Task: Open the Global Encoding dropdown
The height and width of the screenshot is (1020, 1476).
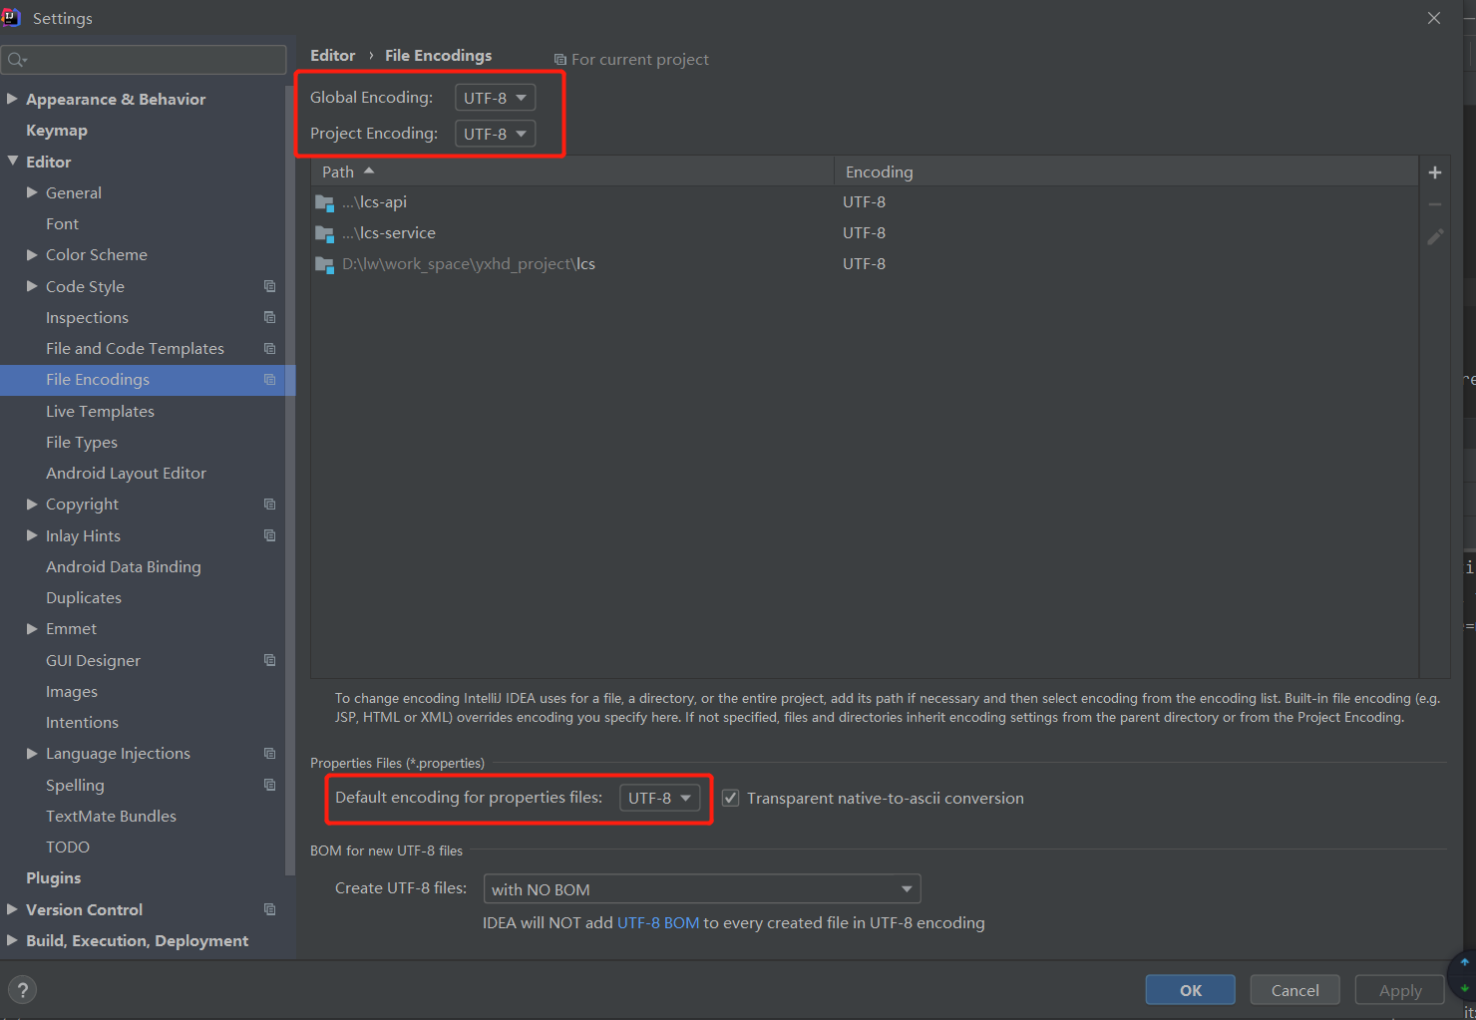Action: pos(496,98)
